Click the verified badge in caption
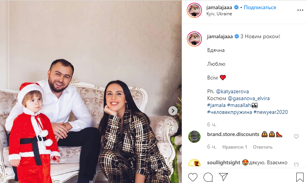307x183 pixels. [237, 36]
